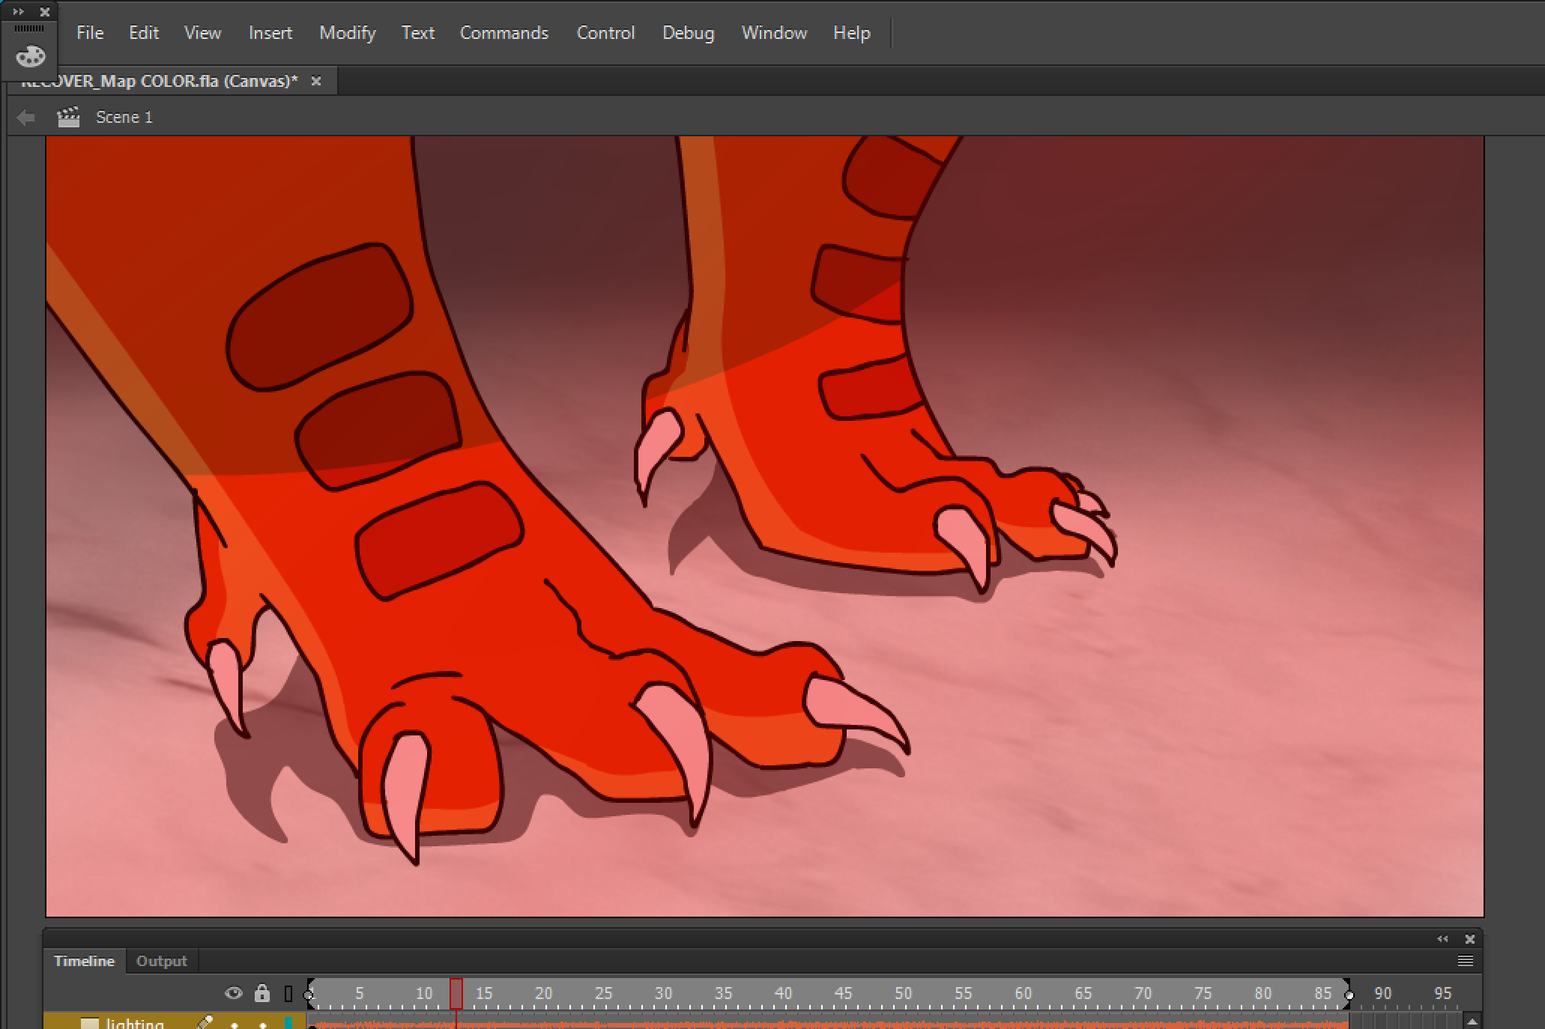This screenshot has height=1029, width=1545.
Task: Open the Debug menu
Action: coord(689,33)
